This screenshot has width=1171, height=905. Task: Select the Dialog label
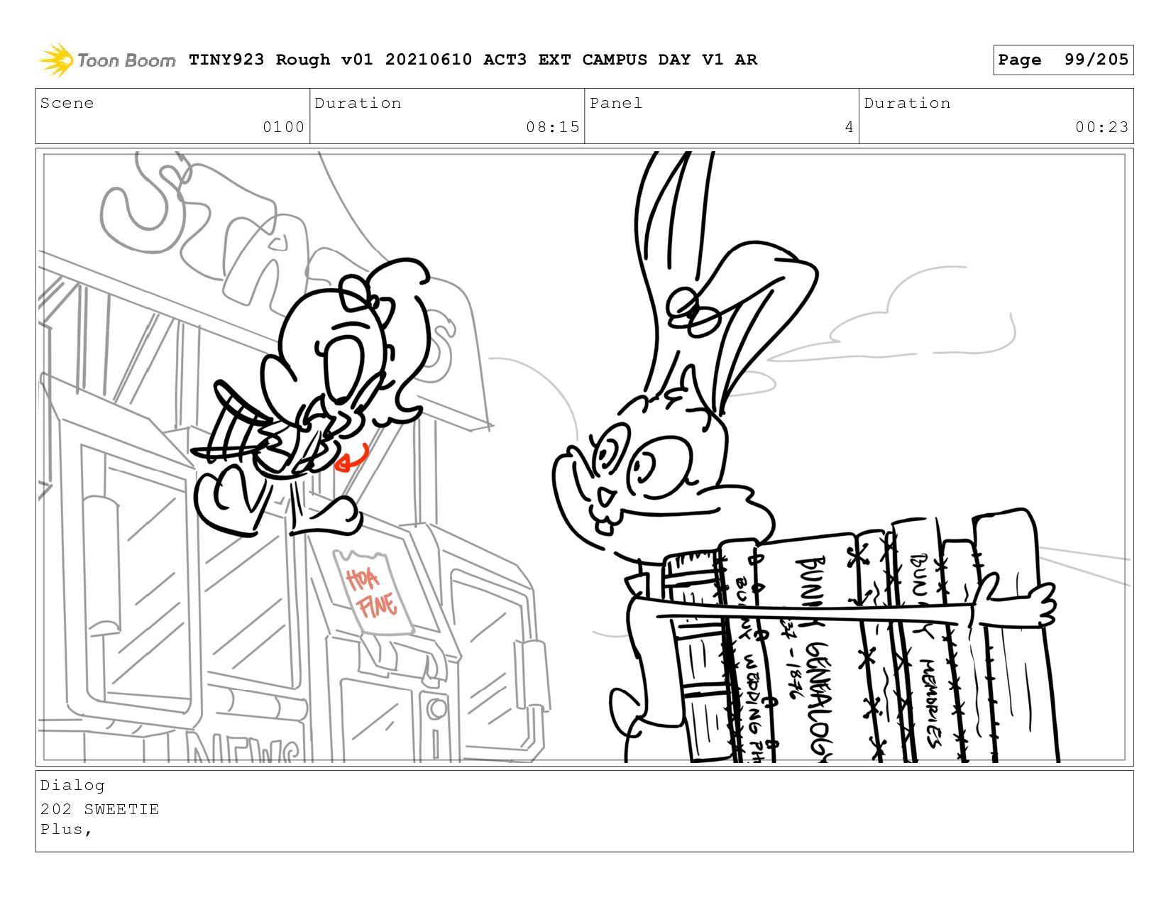coord(72,785)
